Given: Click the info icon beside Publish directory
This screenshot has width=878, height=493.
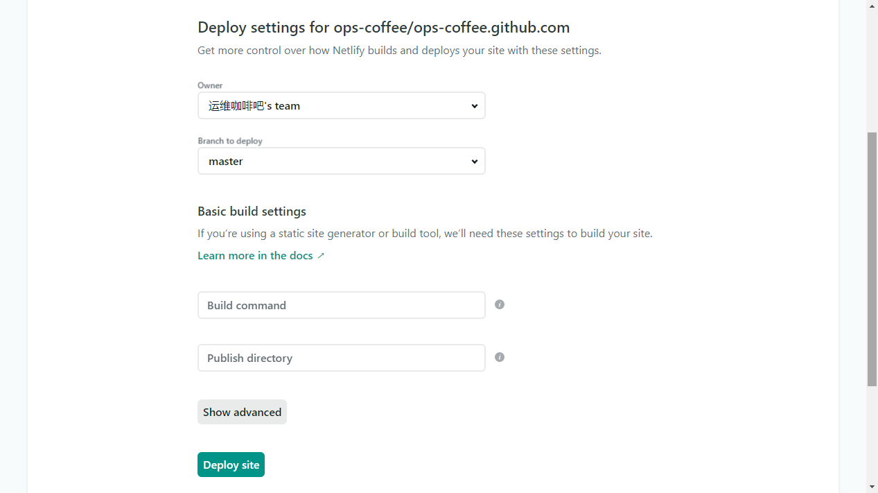Looking at the screenshot, I should 500,357.
